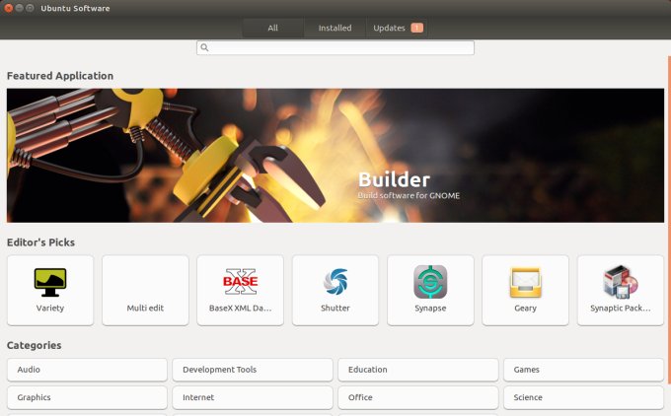This screenshot has width=671, height=416.
Task: Focus the application search field
Action: 335,47
